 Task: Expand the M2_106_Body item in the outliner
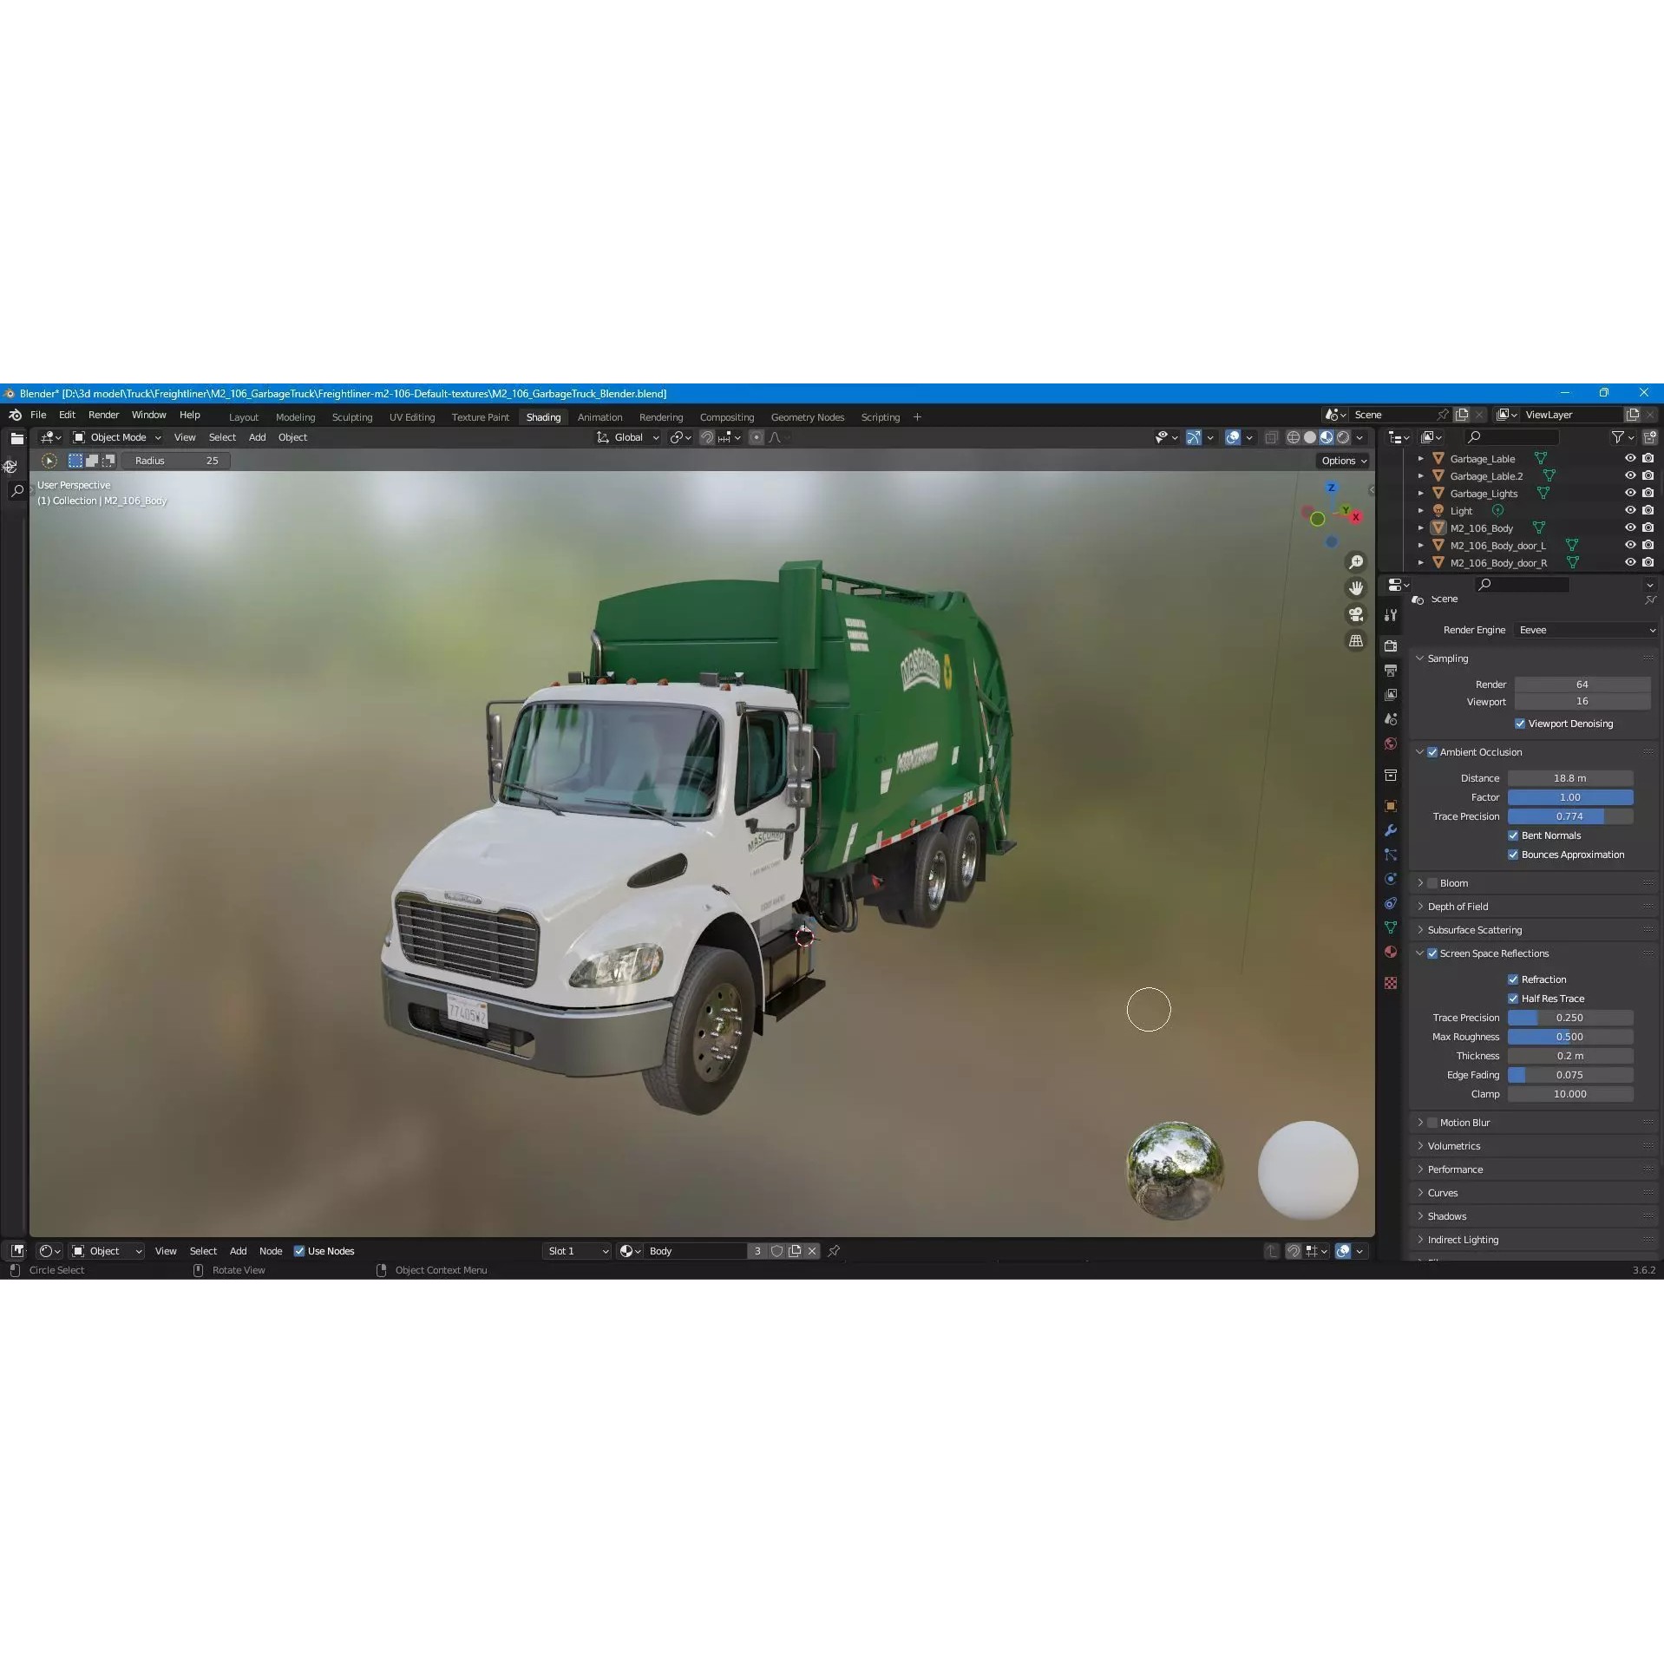tap(1419, 527)
